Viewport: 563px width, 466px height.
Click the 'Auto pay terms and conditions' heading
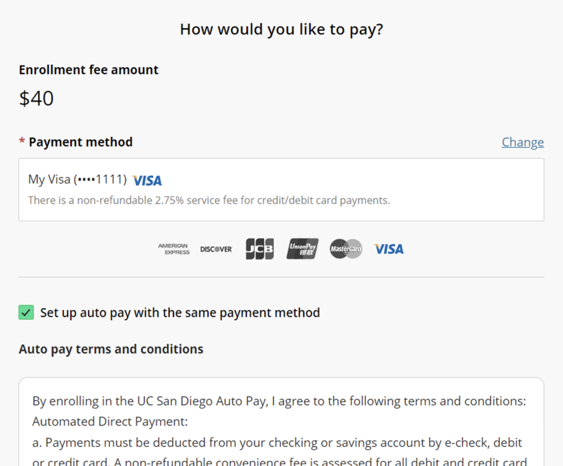(111, 349)
